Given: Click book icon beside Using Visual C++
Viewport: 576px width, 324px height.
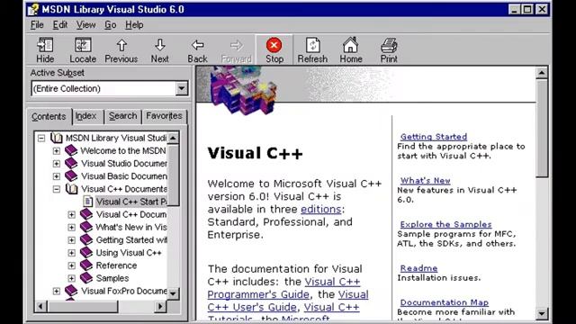Looking at the screenshot, I should pyautogui.click(x=86, y=252).
